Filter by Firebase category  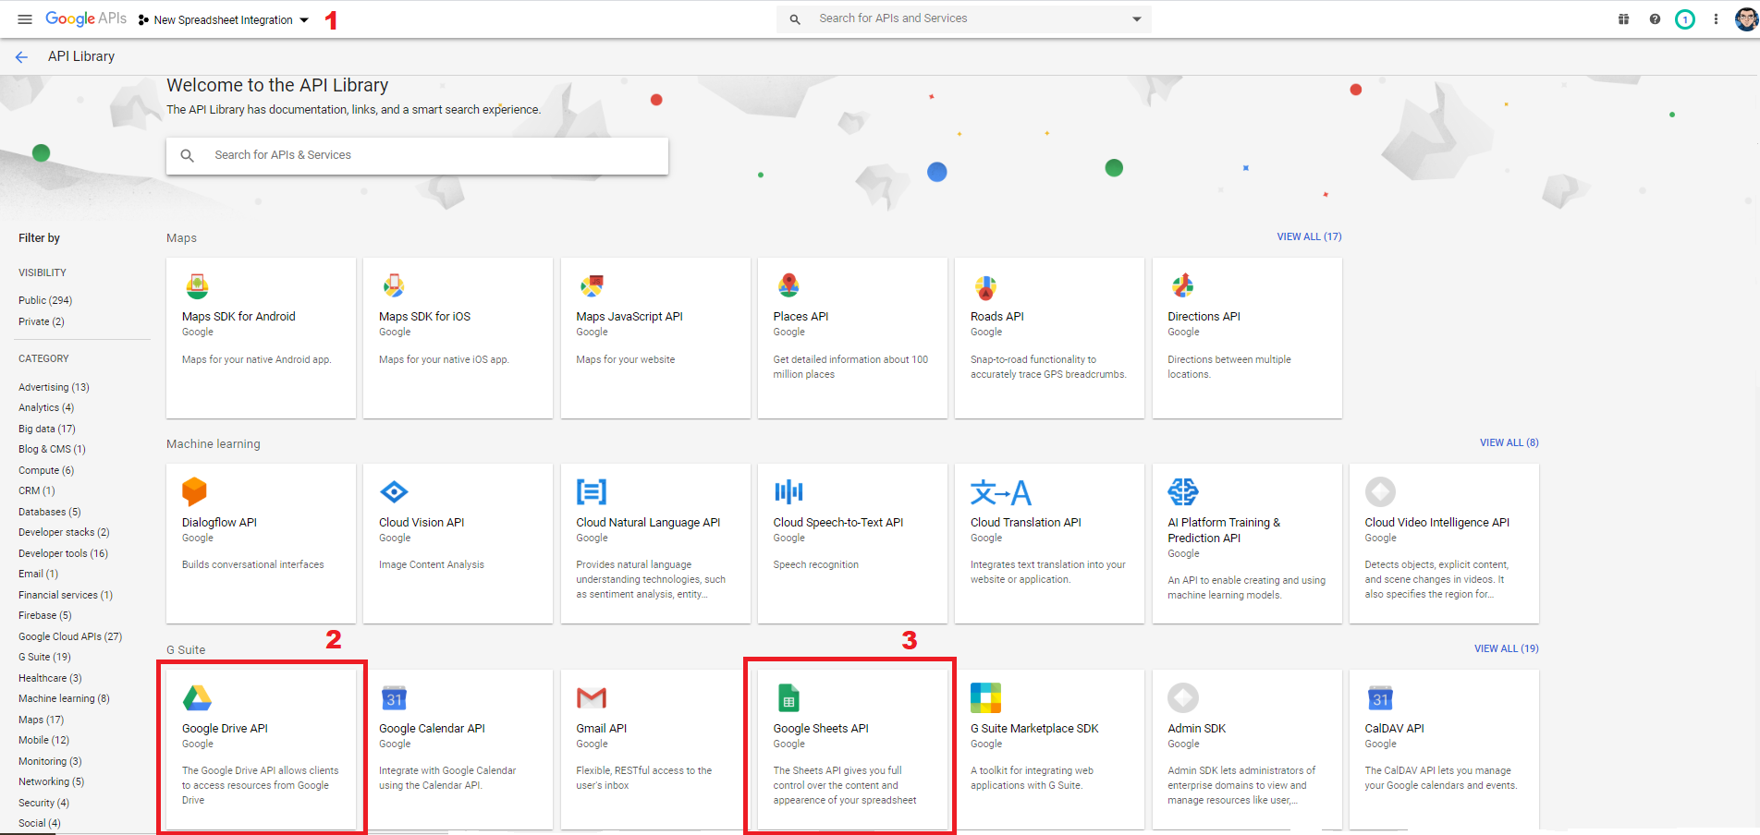45,615
